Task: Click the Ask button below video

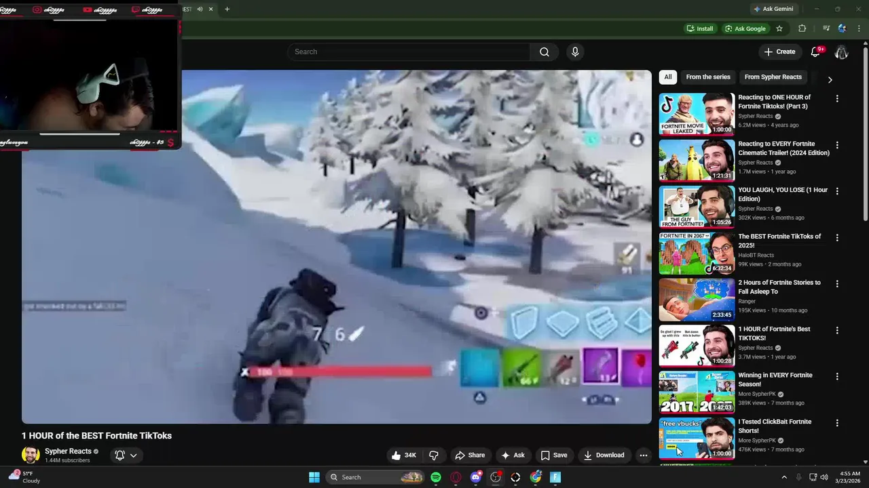Action: click(513, 455)
